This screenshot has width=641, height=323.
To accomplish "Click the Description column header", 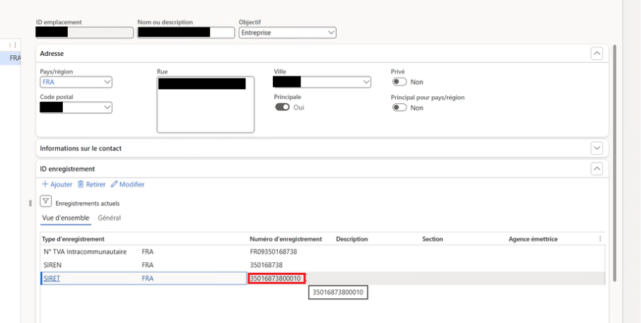I will 352,239.
